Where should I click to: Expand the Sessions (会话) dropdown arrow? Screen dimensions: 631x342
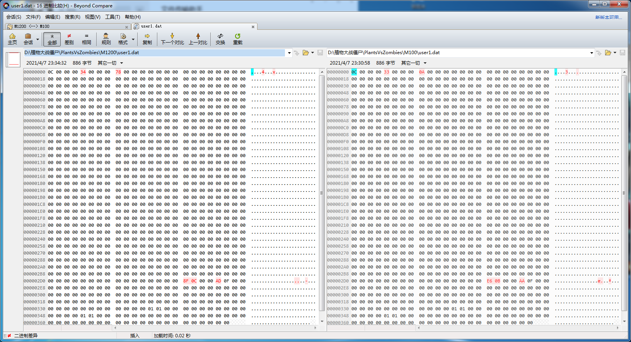click(38, 39)
